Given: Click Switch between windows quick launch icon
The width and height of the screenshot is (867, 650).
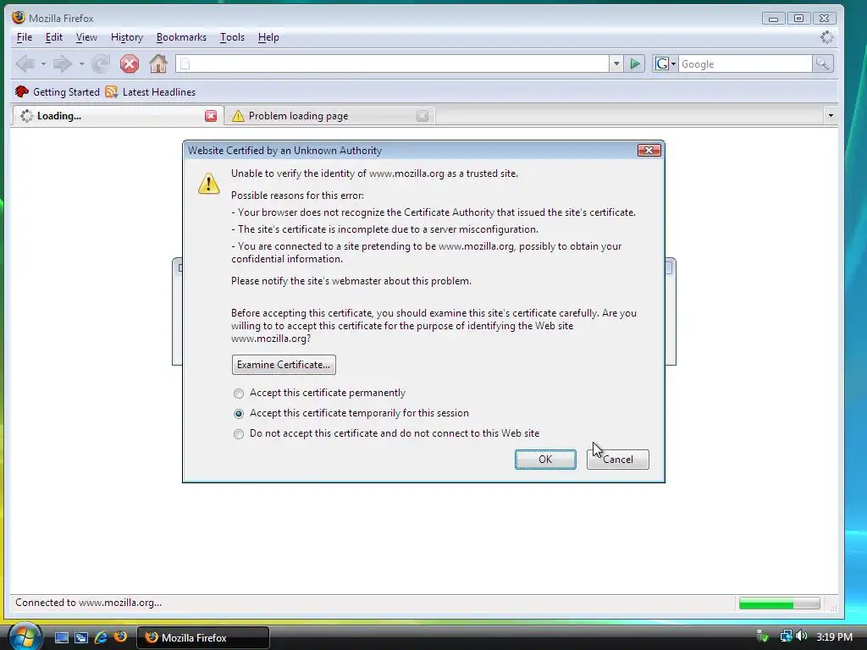Looking at the screenshot, I should (81, 637).
